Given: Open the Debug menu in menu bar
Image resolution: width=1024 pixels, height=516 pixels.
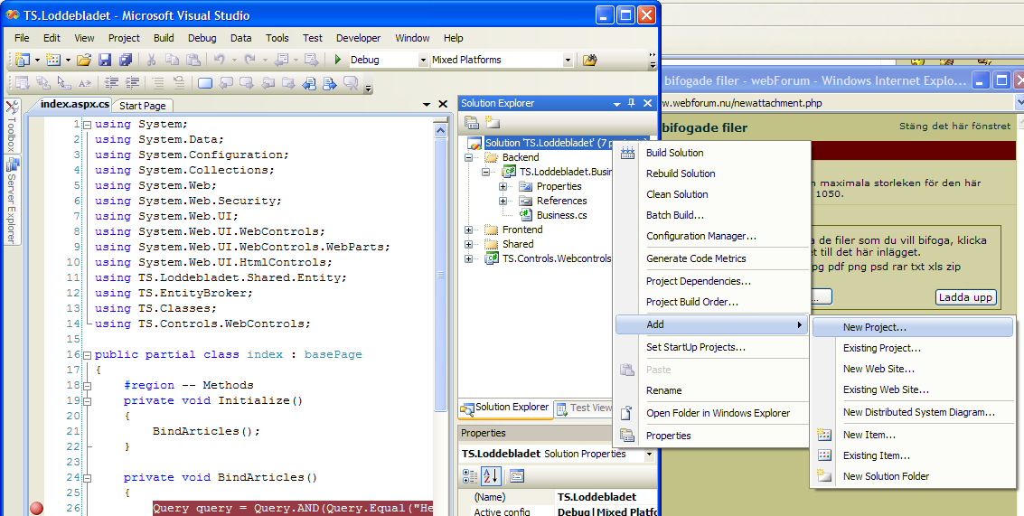Looking at the screenshot, I should pyautogui.click(x=202, y=38).
